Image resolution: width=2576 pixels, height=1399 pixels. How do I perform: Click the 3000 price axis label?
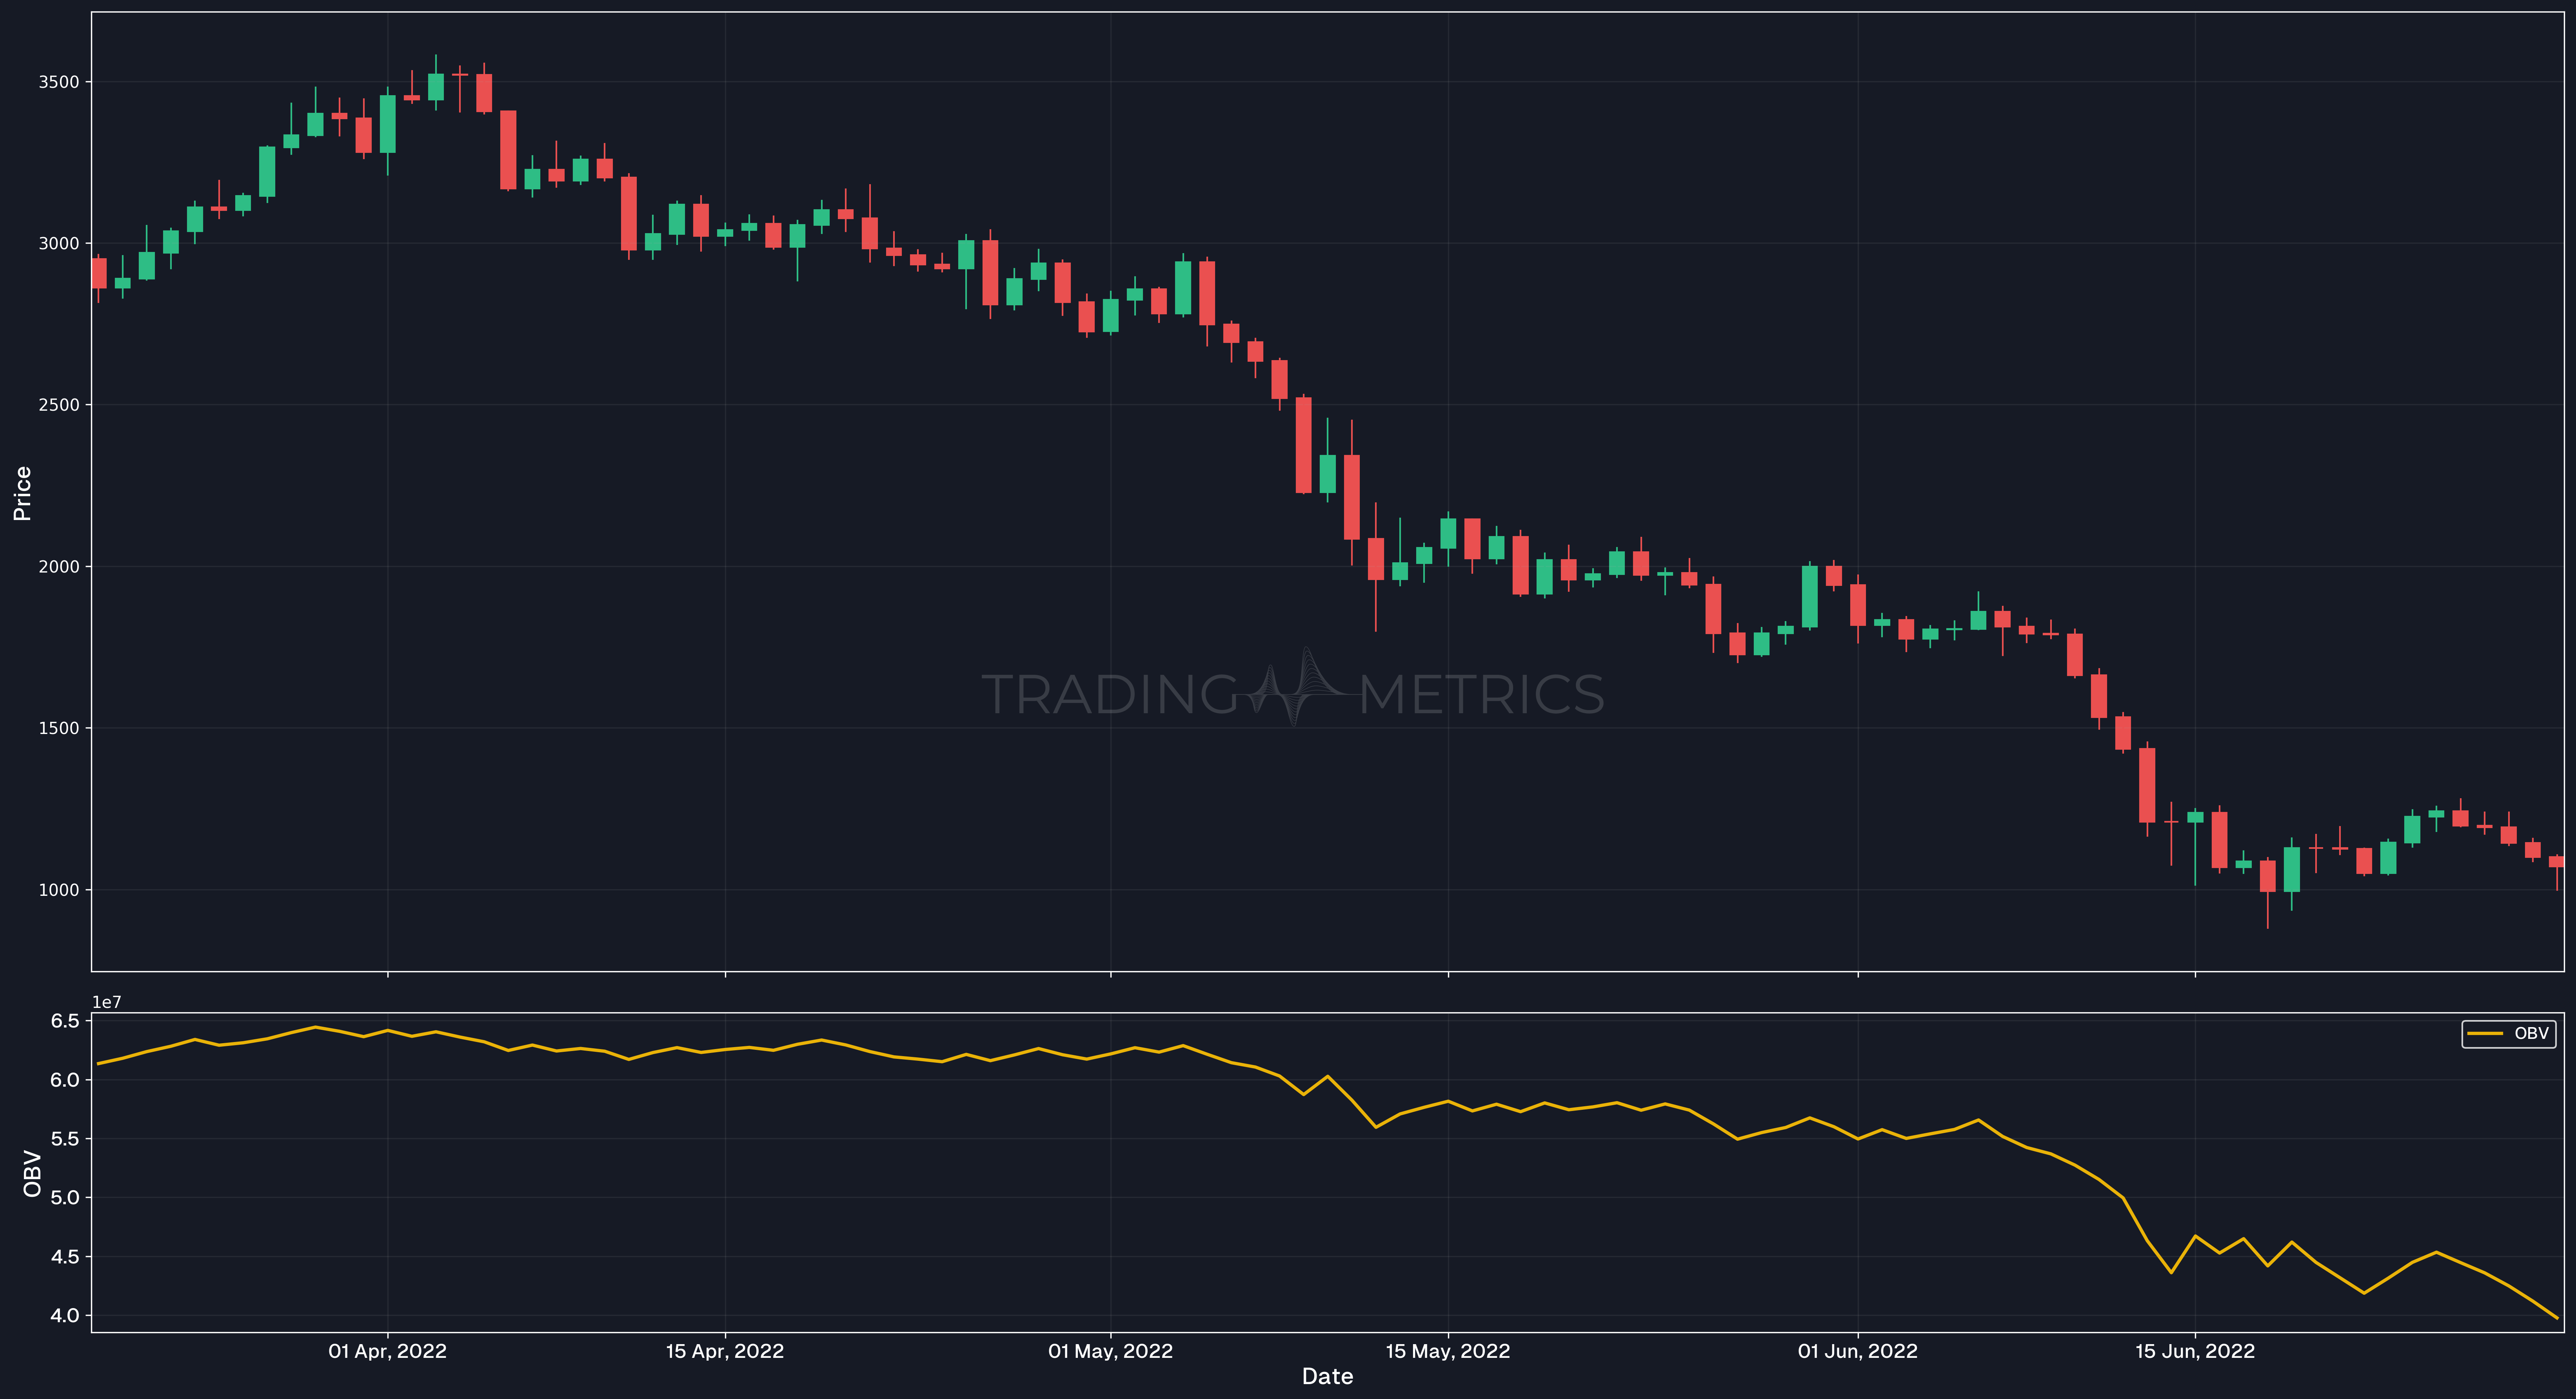click(58, 244)
